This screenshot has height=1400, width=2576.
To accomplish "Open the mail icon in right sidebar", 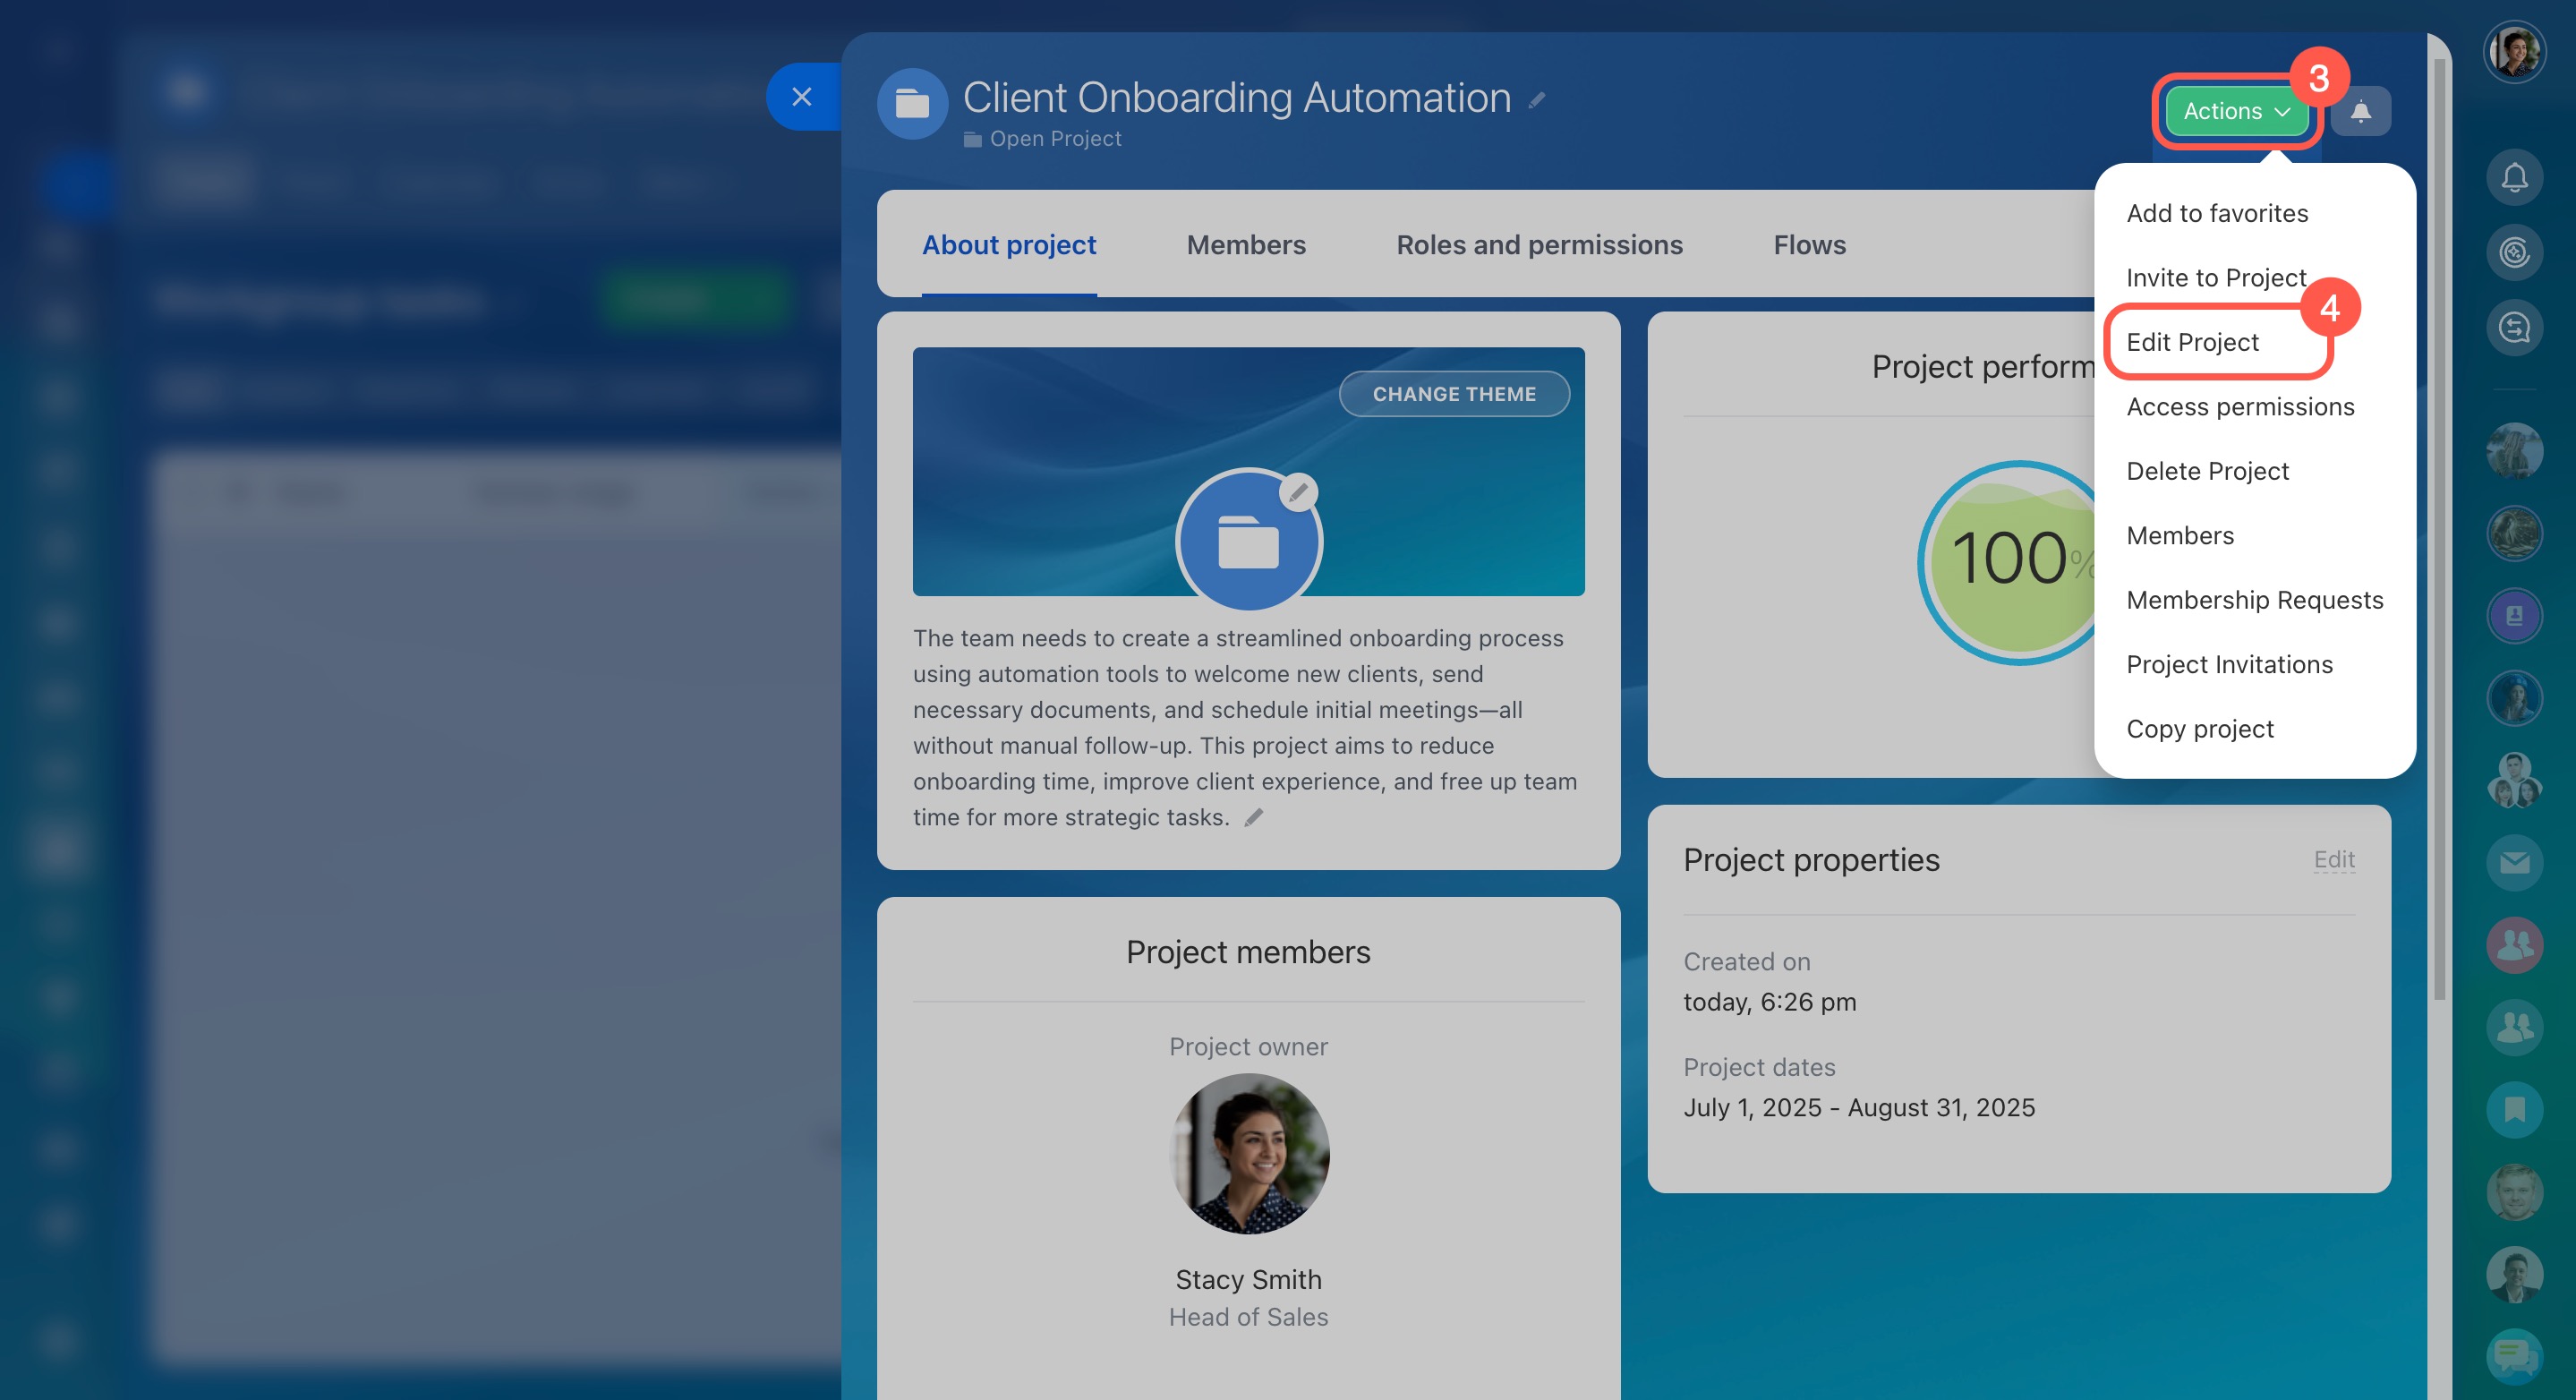I will coord(2514,862).
